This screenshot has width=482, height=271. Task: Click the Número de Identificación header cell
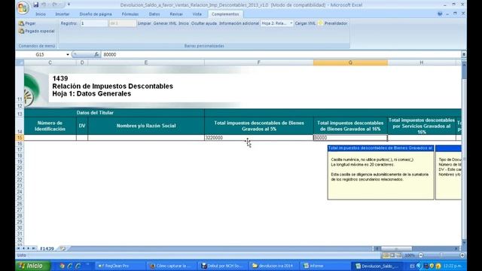pos(50,126)
